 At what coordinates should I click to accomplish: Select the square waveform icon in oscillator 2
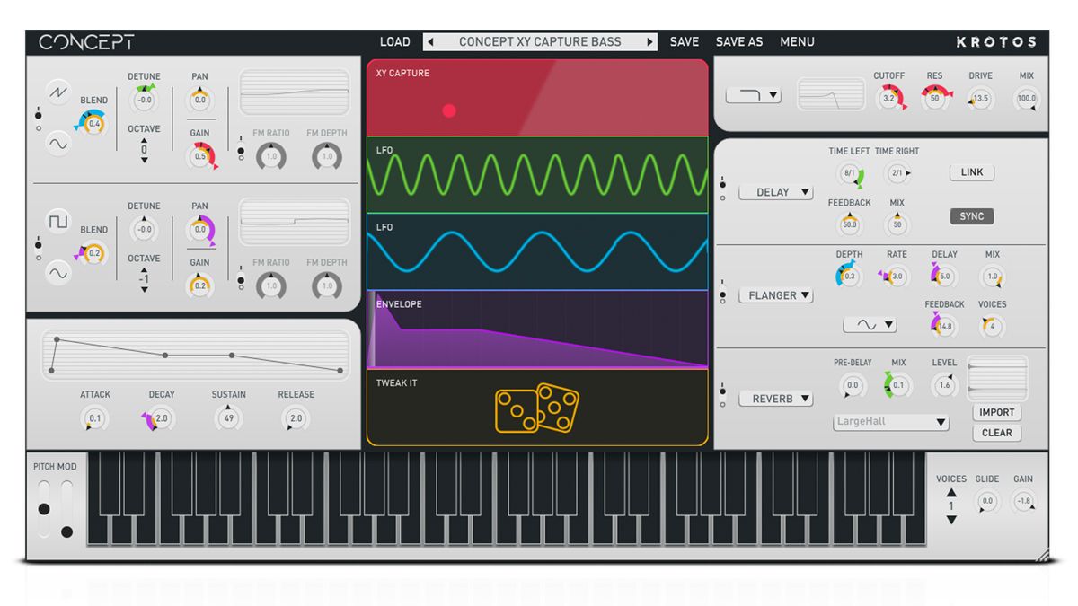pos(58,222)
